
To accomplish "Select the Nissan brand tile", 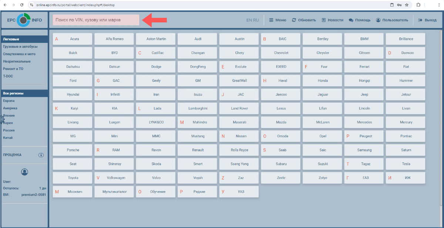I will click(x=239, y=136).
